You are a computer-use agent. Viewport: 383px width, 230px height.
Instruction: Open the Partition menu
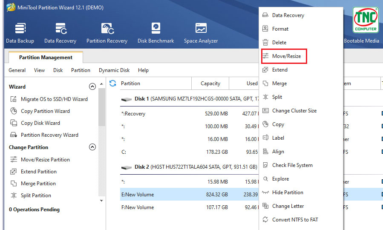coord(81,70)
